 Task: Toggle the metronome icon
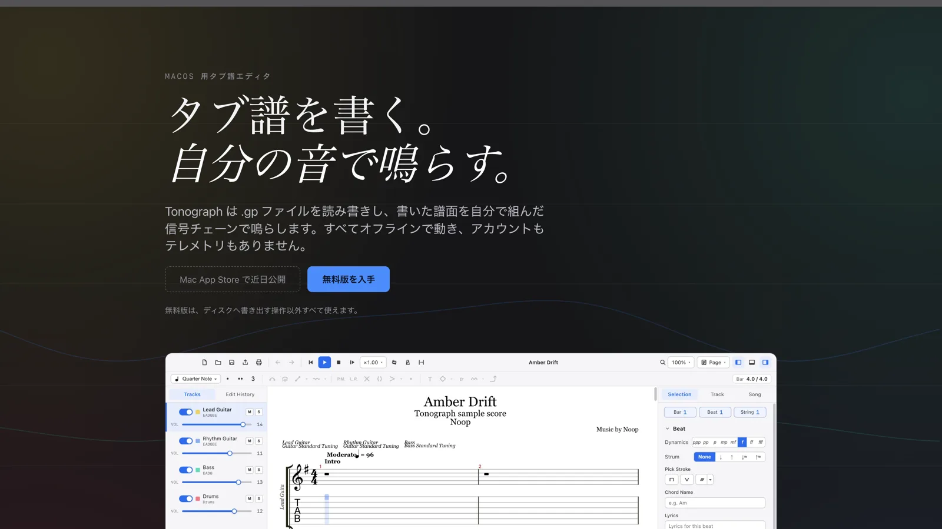[407, 363]
